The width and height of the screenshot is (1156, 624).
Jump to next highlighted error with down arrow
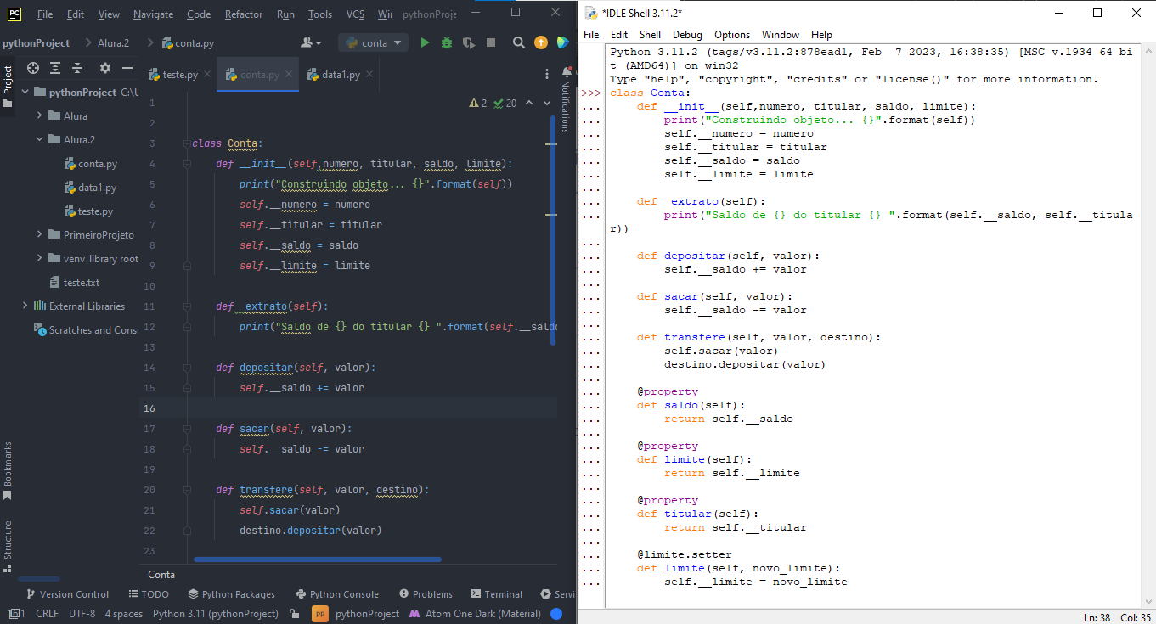coord(548,104)
